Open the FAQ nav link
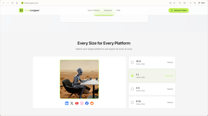The image size is (208, 116). click(x=118, y=10)
